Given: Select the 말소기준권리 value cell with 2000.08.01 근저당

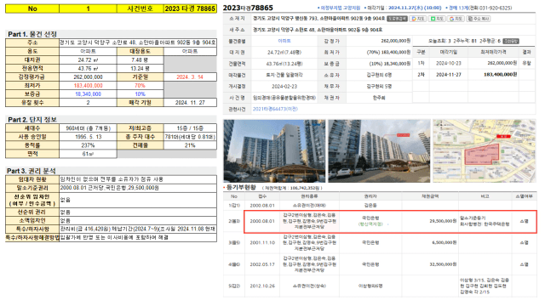Looking at the screenshot, I should coord(138,188).
